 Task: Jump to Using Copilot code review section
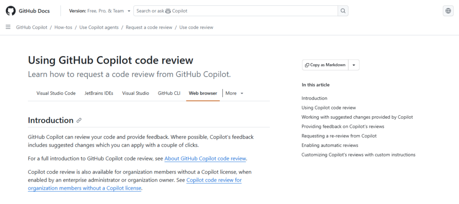pyautogui.click(x=329, y=108)
